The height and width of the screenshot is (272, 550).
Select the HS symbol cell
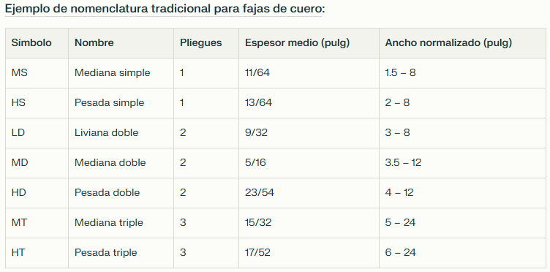click(x=37, y=103)
